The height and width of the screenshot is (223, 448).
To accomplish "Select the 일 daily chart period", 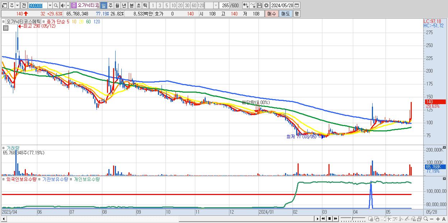I will (104, 5).
